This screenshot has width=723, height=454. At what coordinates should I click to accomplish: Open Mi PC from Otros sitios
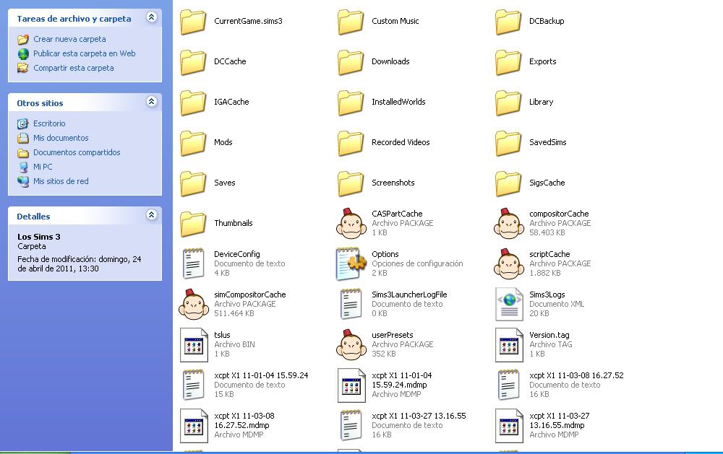(x=43, y=167)
